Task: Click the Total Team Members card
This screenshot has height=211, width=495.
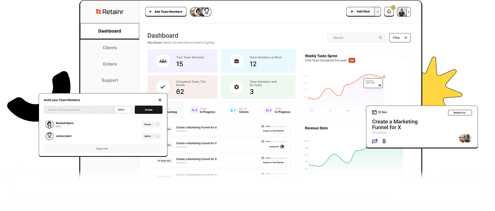Action: click(182, 61)
